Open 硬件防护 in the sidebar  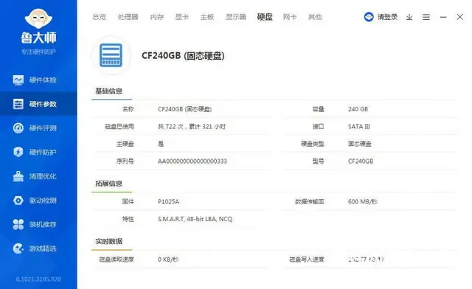click(38, 153)
